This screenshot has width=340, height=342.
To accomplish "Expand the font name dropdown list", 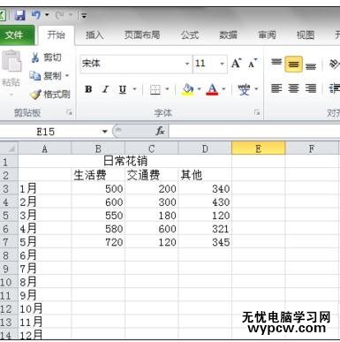I will click(x=187, y=64).
